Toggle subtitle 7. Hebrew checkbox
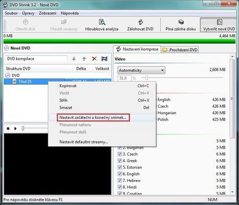Screen dimensions: 239x205 [120, 180]
